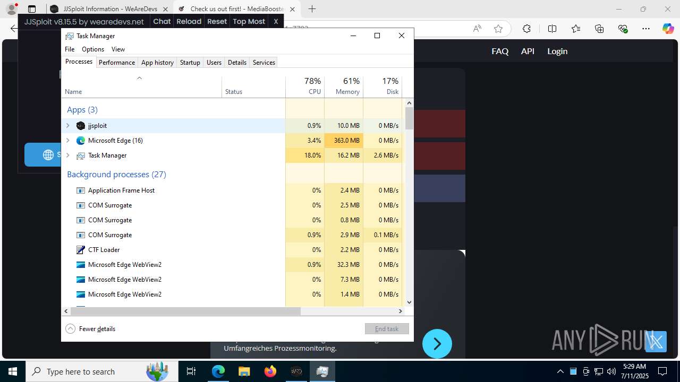The width and height of the screenshot is (680, 382).
Task: Switch to the Users tab
Action: 214,62
